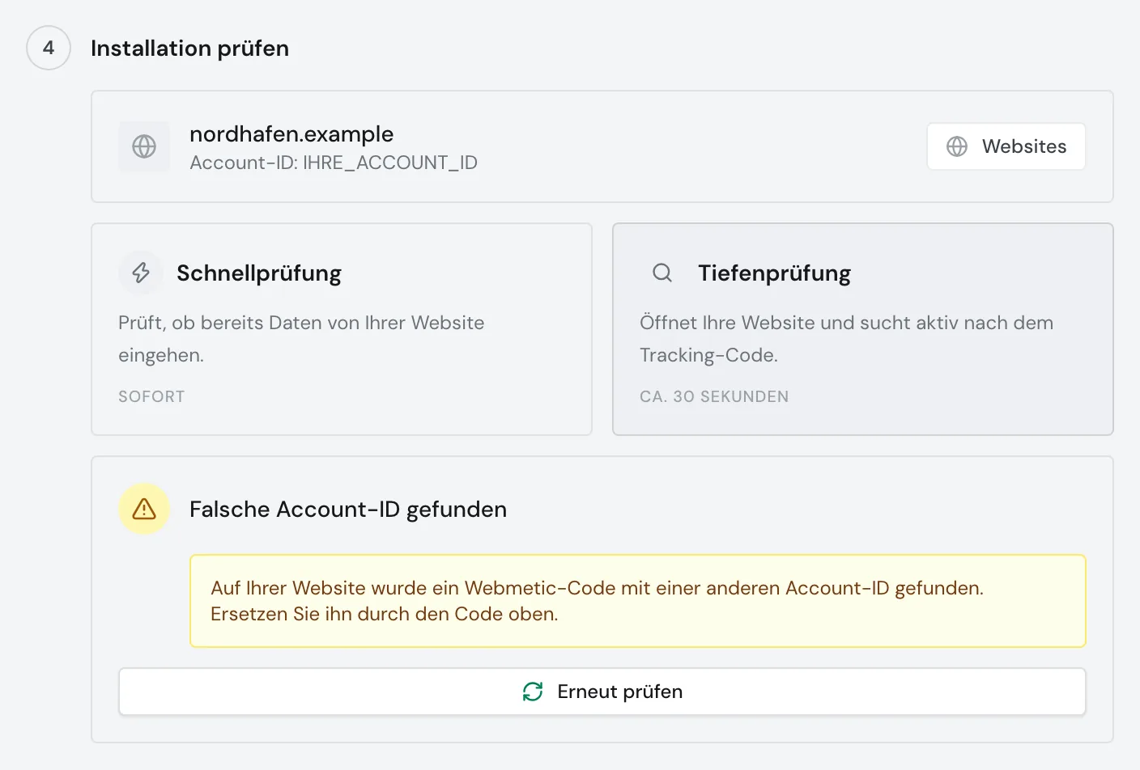Click the Tiefenprüfung description about Tracking-Code

(846, 339)
